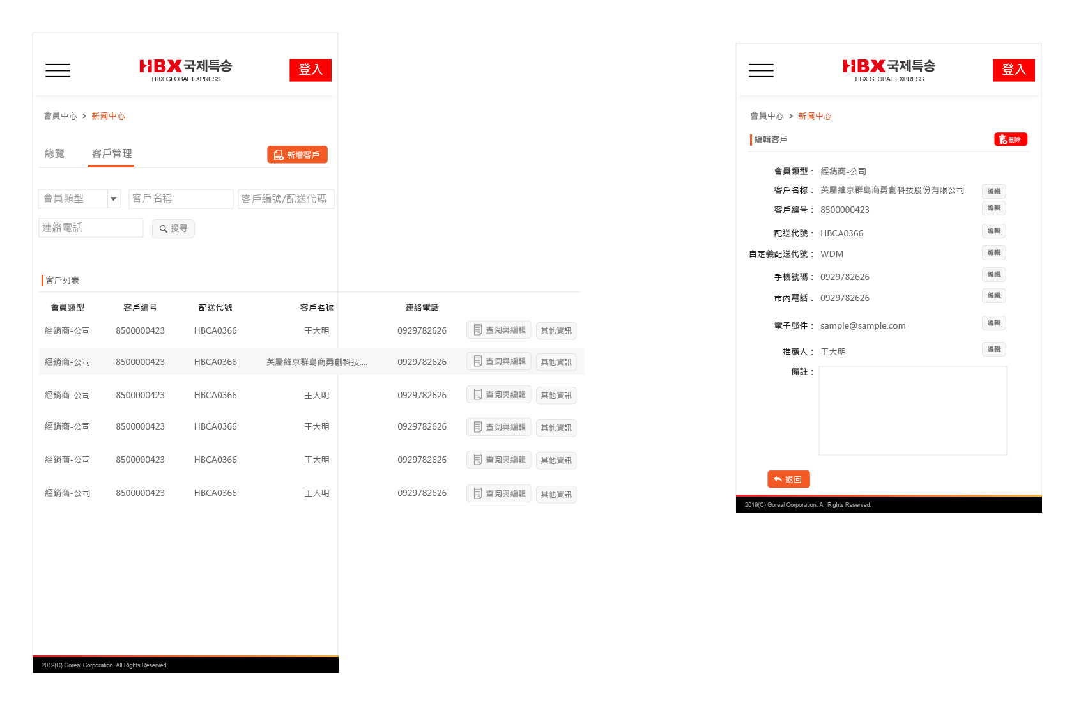Click the 登入 login button in right panel
This screenshot has height=705, width=1074.
point(1013,70)
